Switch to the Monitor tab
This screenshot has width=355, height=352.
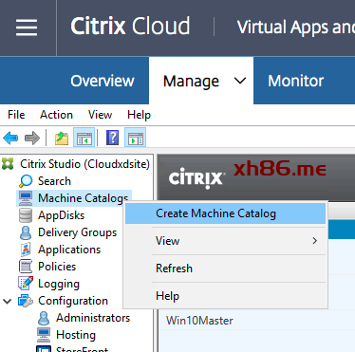[295, 81]
